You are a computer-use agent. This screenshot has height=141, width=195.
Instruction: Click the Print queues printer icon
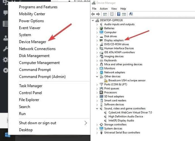tap(101, 89)
